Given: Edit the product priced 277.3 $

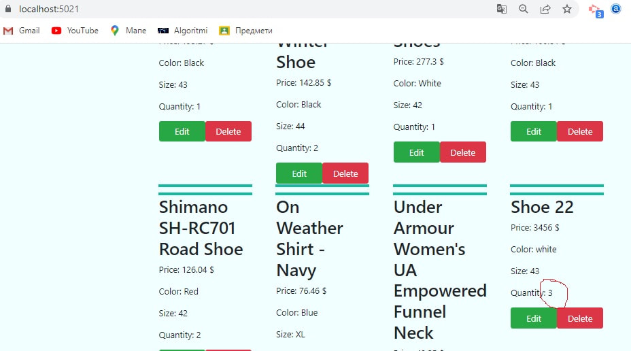Looking at the screenshot, I should pos(417,152).
